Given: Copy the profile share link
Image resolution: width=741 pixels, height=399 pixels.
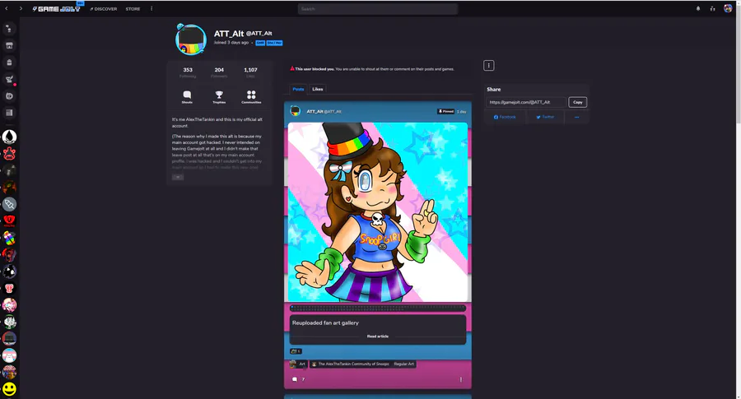Looking at the screenshot, I should (x=577, y=102).
